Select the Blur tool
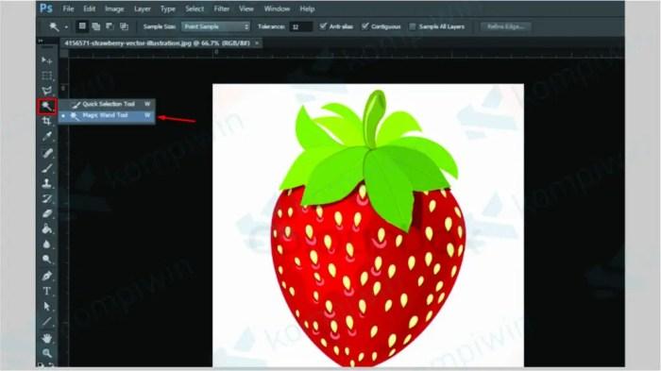The height and width of the screenshot is (371, 661). 47,245
